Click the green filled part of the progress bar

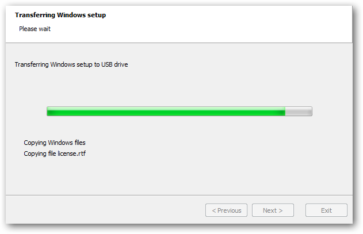166,112
